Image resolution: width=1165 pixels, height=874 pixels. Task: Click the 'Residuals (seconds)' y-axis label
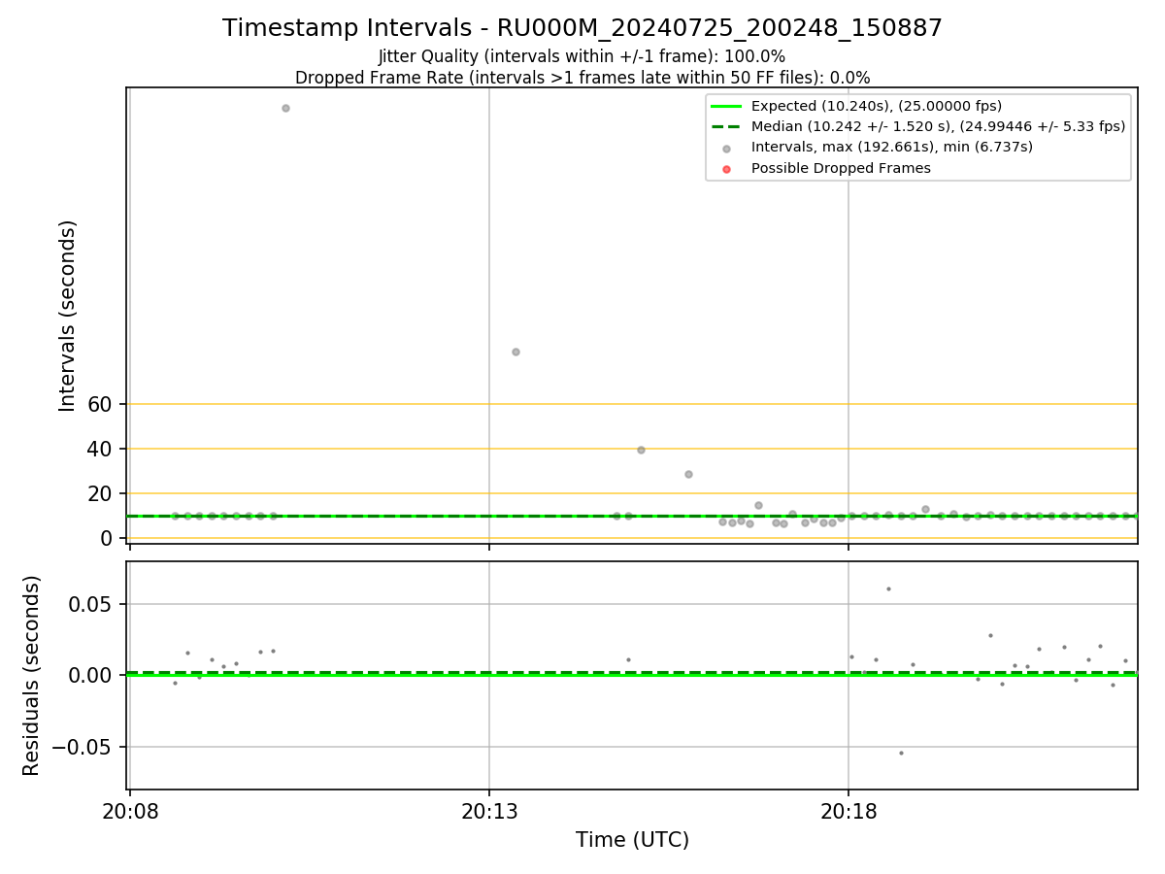[32, 676]
